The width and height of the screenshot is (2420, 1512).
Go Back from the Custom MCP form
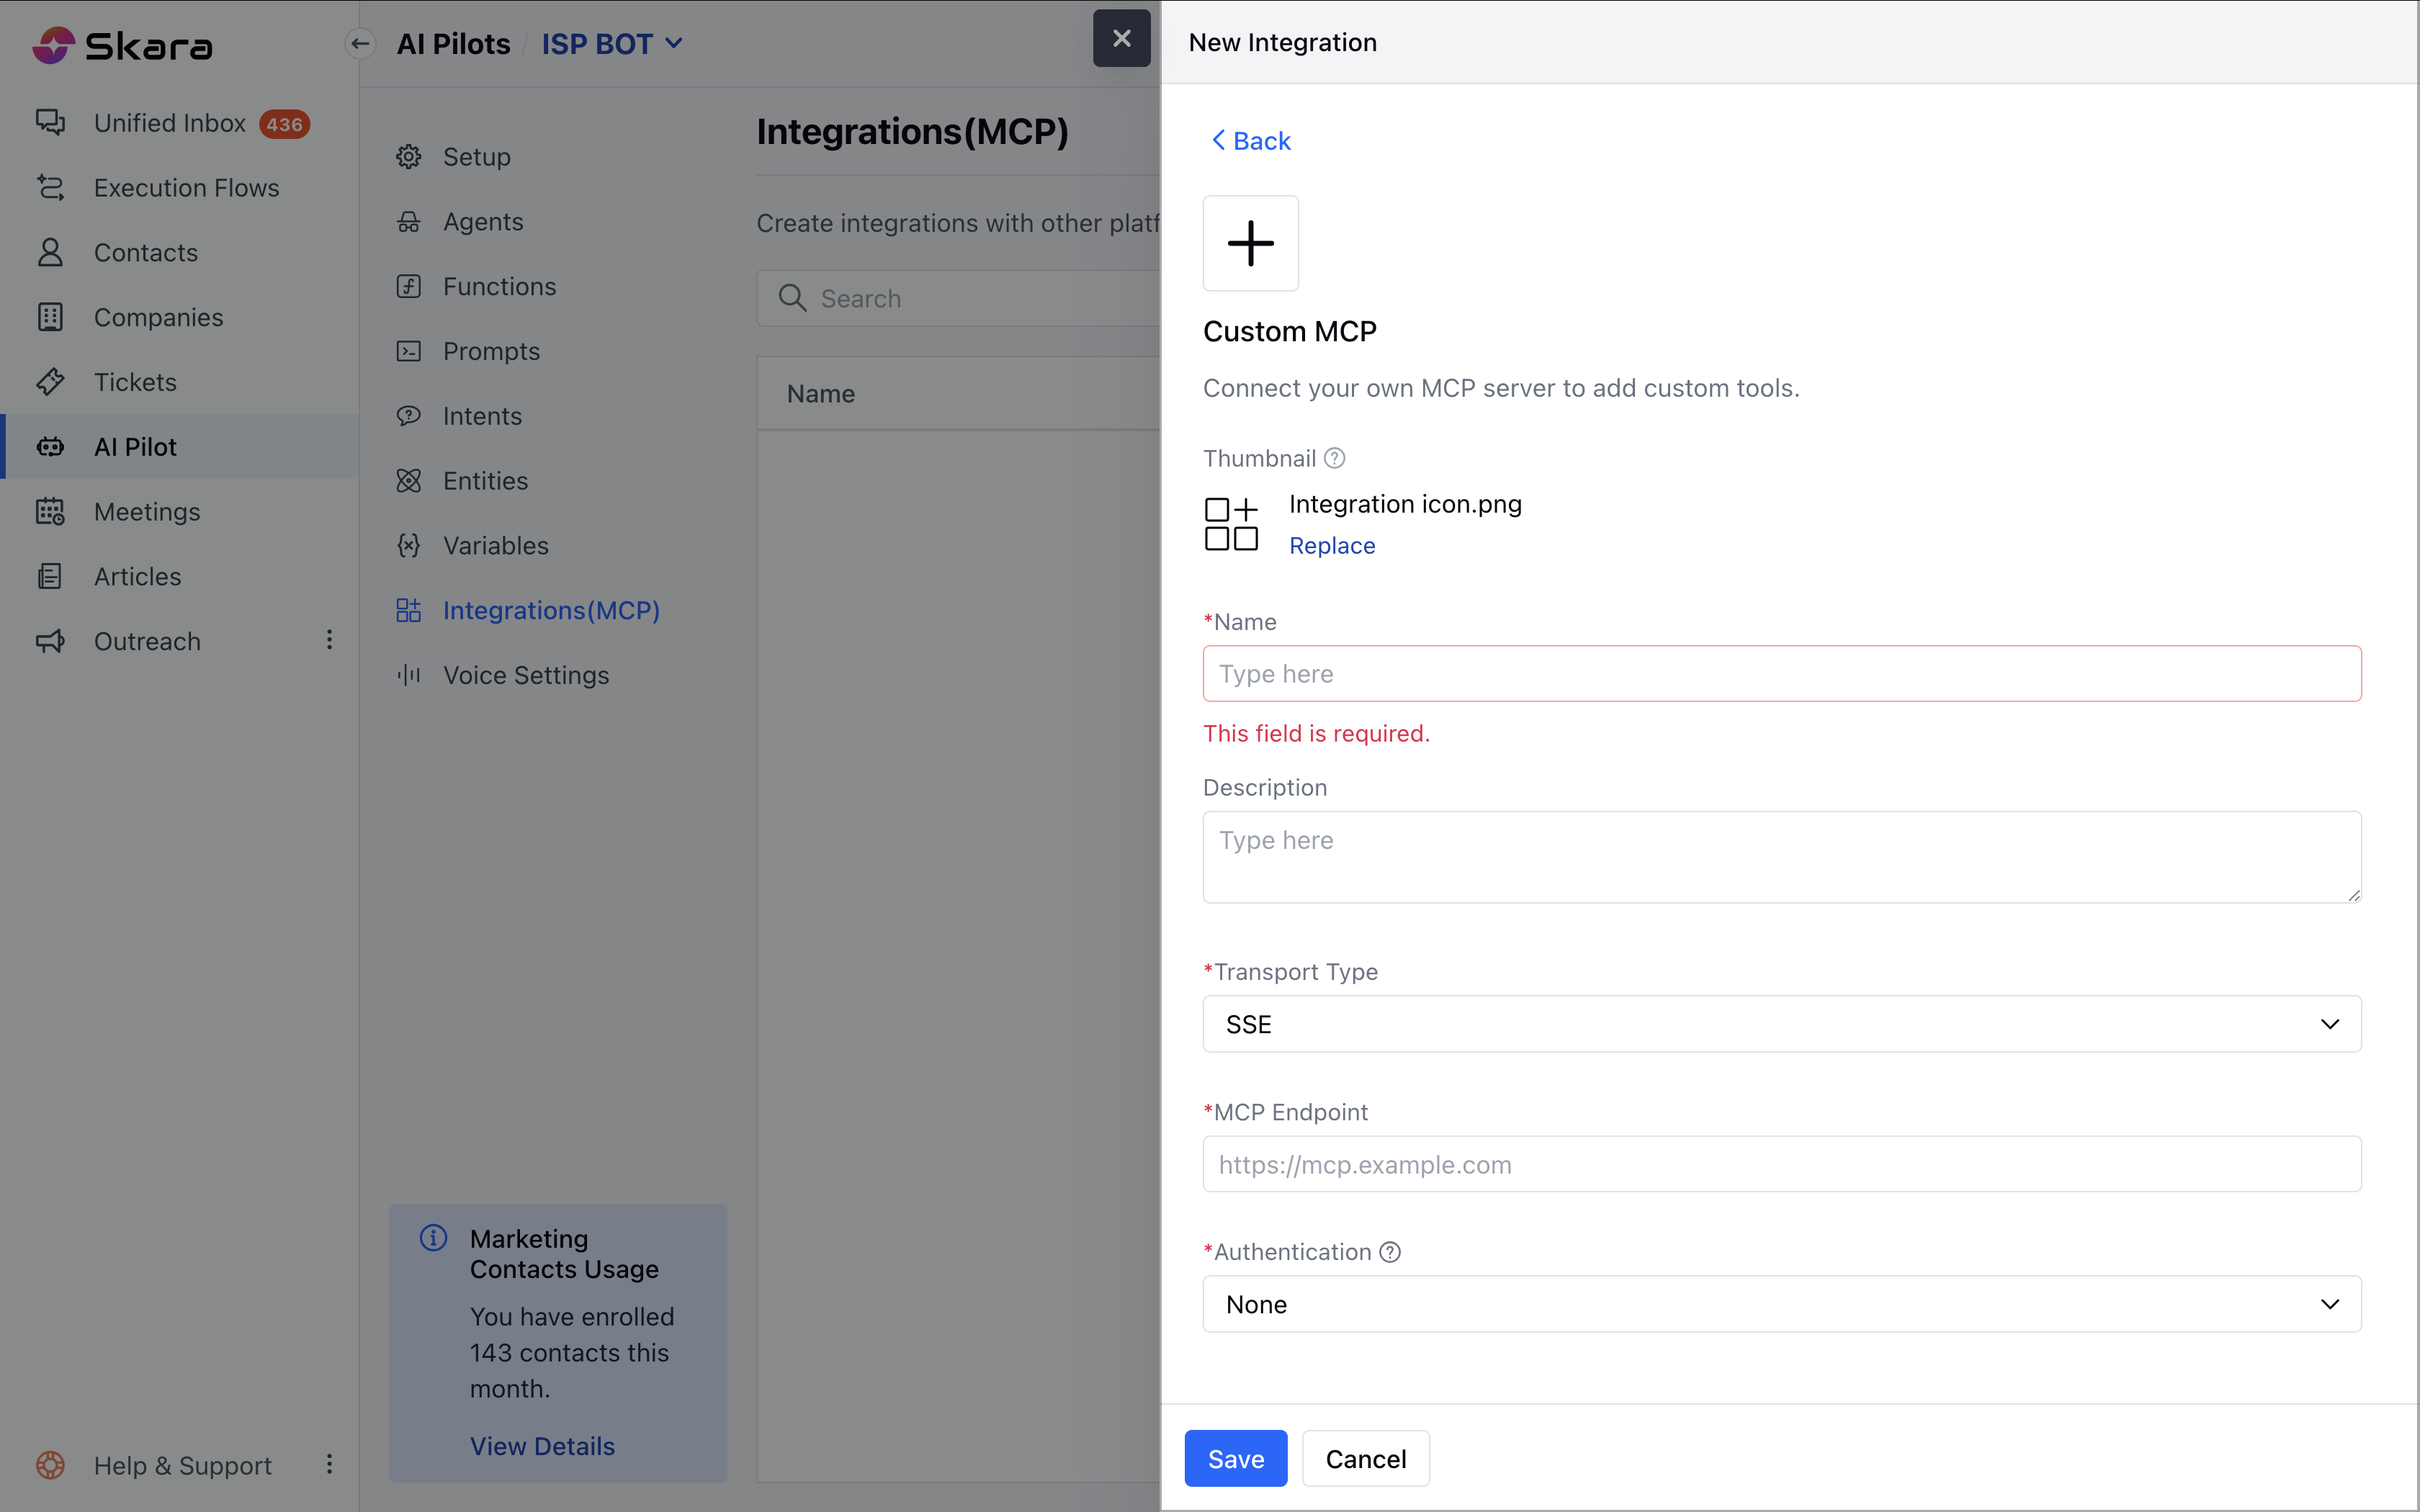pyautogui.click(x=1250, y=141)
